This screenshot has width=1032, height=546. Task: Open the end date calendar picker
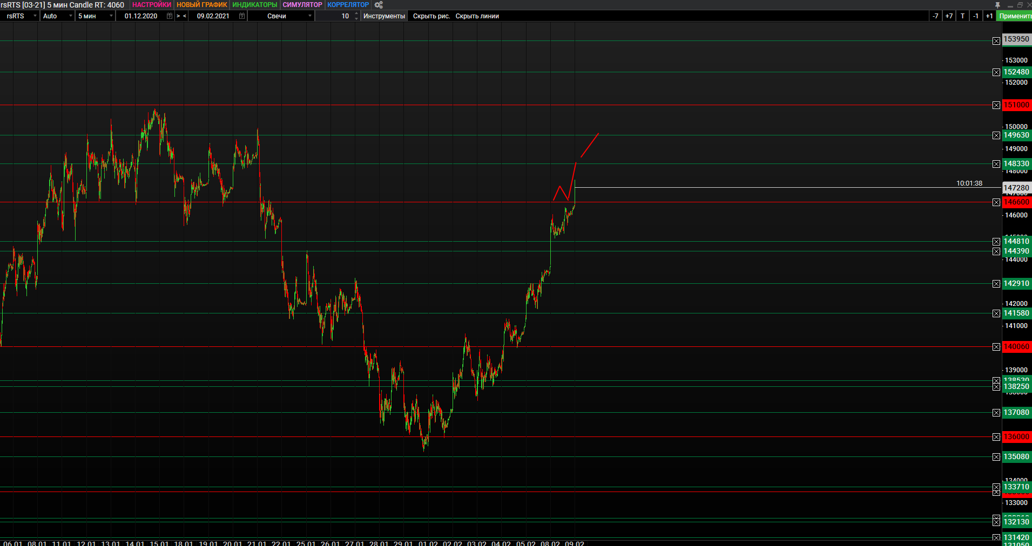(242, 16)
